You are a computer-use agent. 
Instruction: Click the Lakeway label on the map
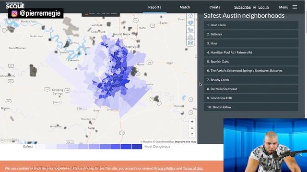tap(73, 61)
